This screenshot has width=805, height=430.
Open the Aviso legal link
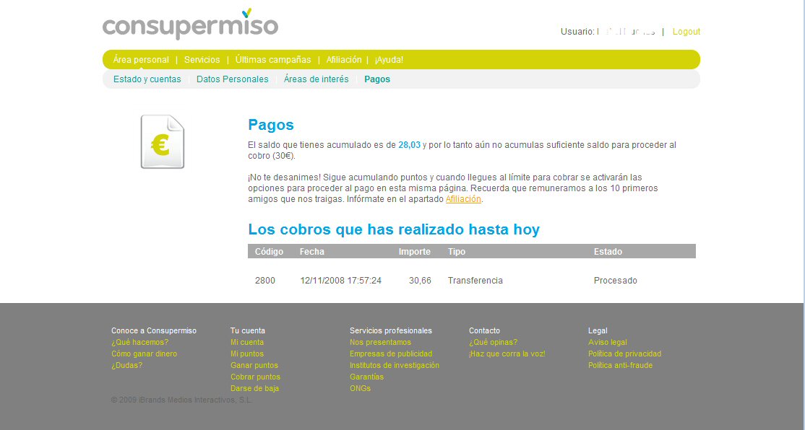[x=607, y=343]
